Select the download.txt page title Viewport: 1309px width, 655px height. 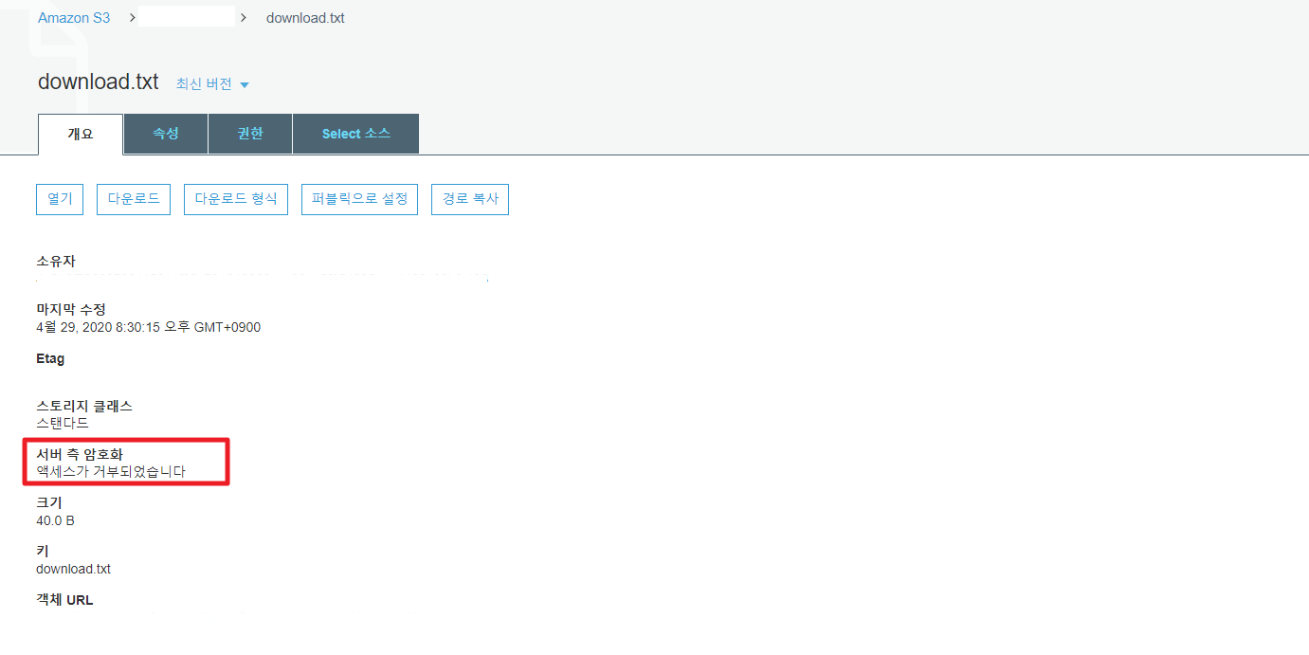[99, 82]
